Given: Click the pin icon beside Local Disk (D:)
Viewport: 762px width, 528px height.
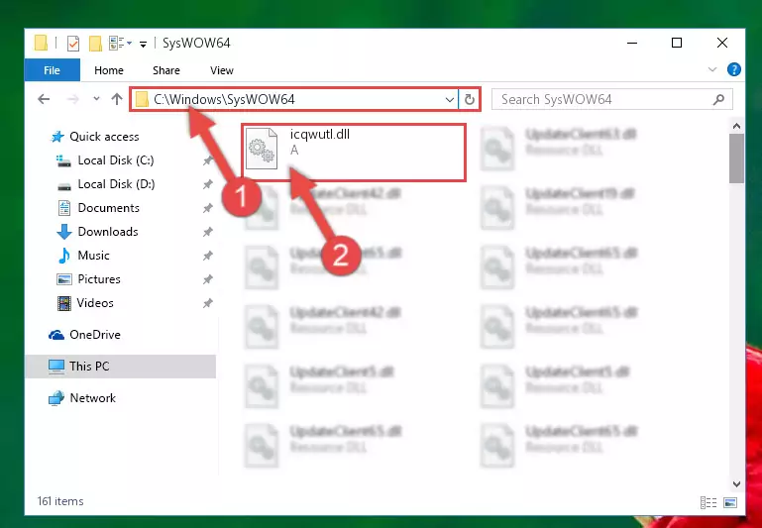Looking at the screenshot, I should tap(208, 184).
